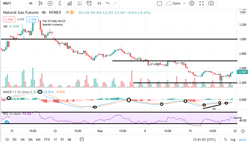
Task: Open candlestick chart style menu
Action: point(40,3)
